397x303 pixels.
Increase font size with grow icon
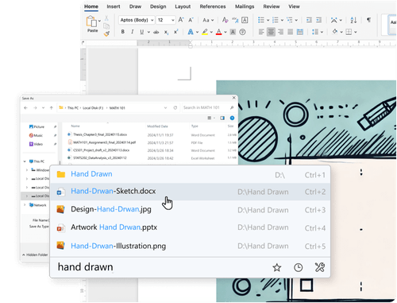pyautogui.click(x=181, y=20)
